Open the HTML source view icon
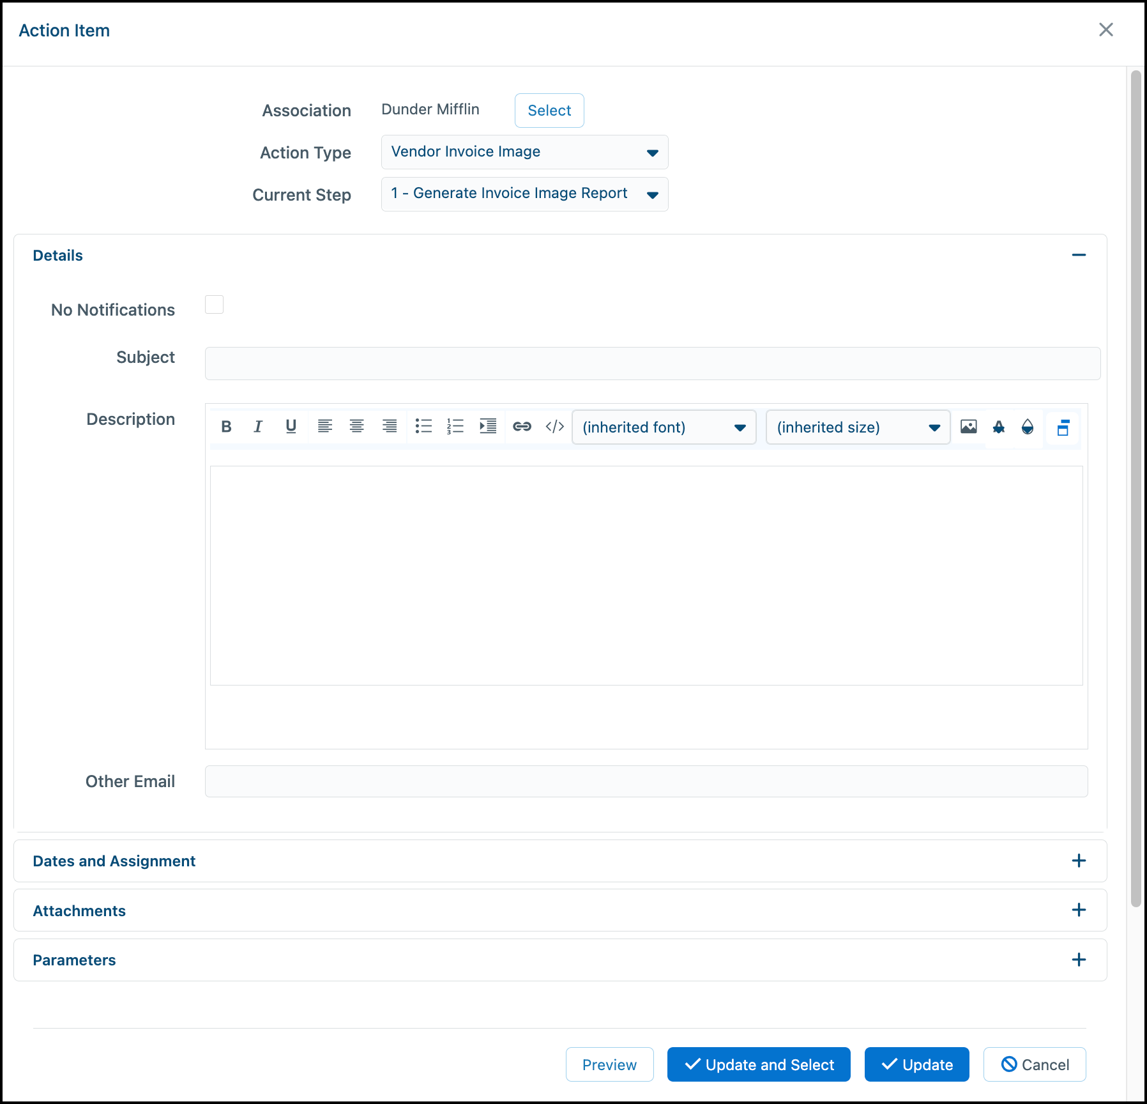 [x=555, y=427]
